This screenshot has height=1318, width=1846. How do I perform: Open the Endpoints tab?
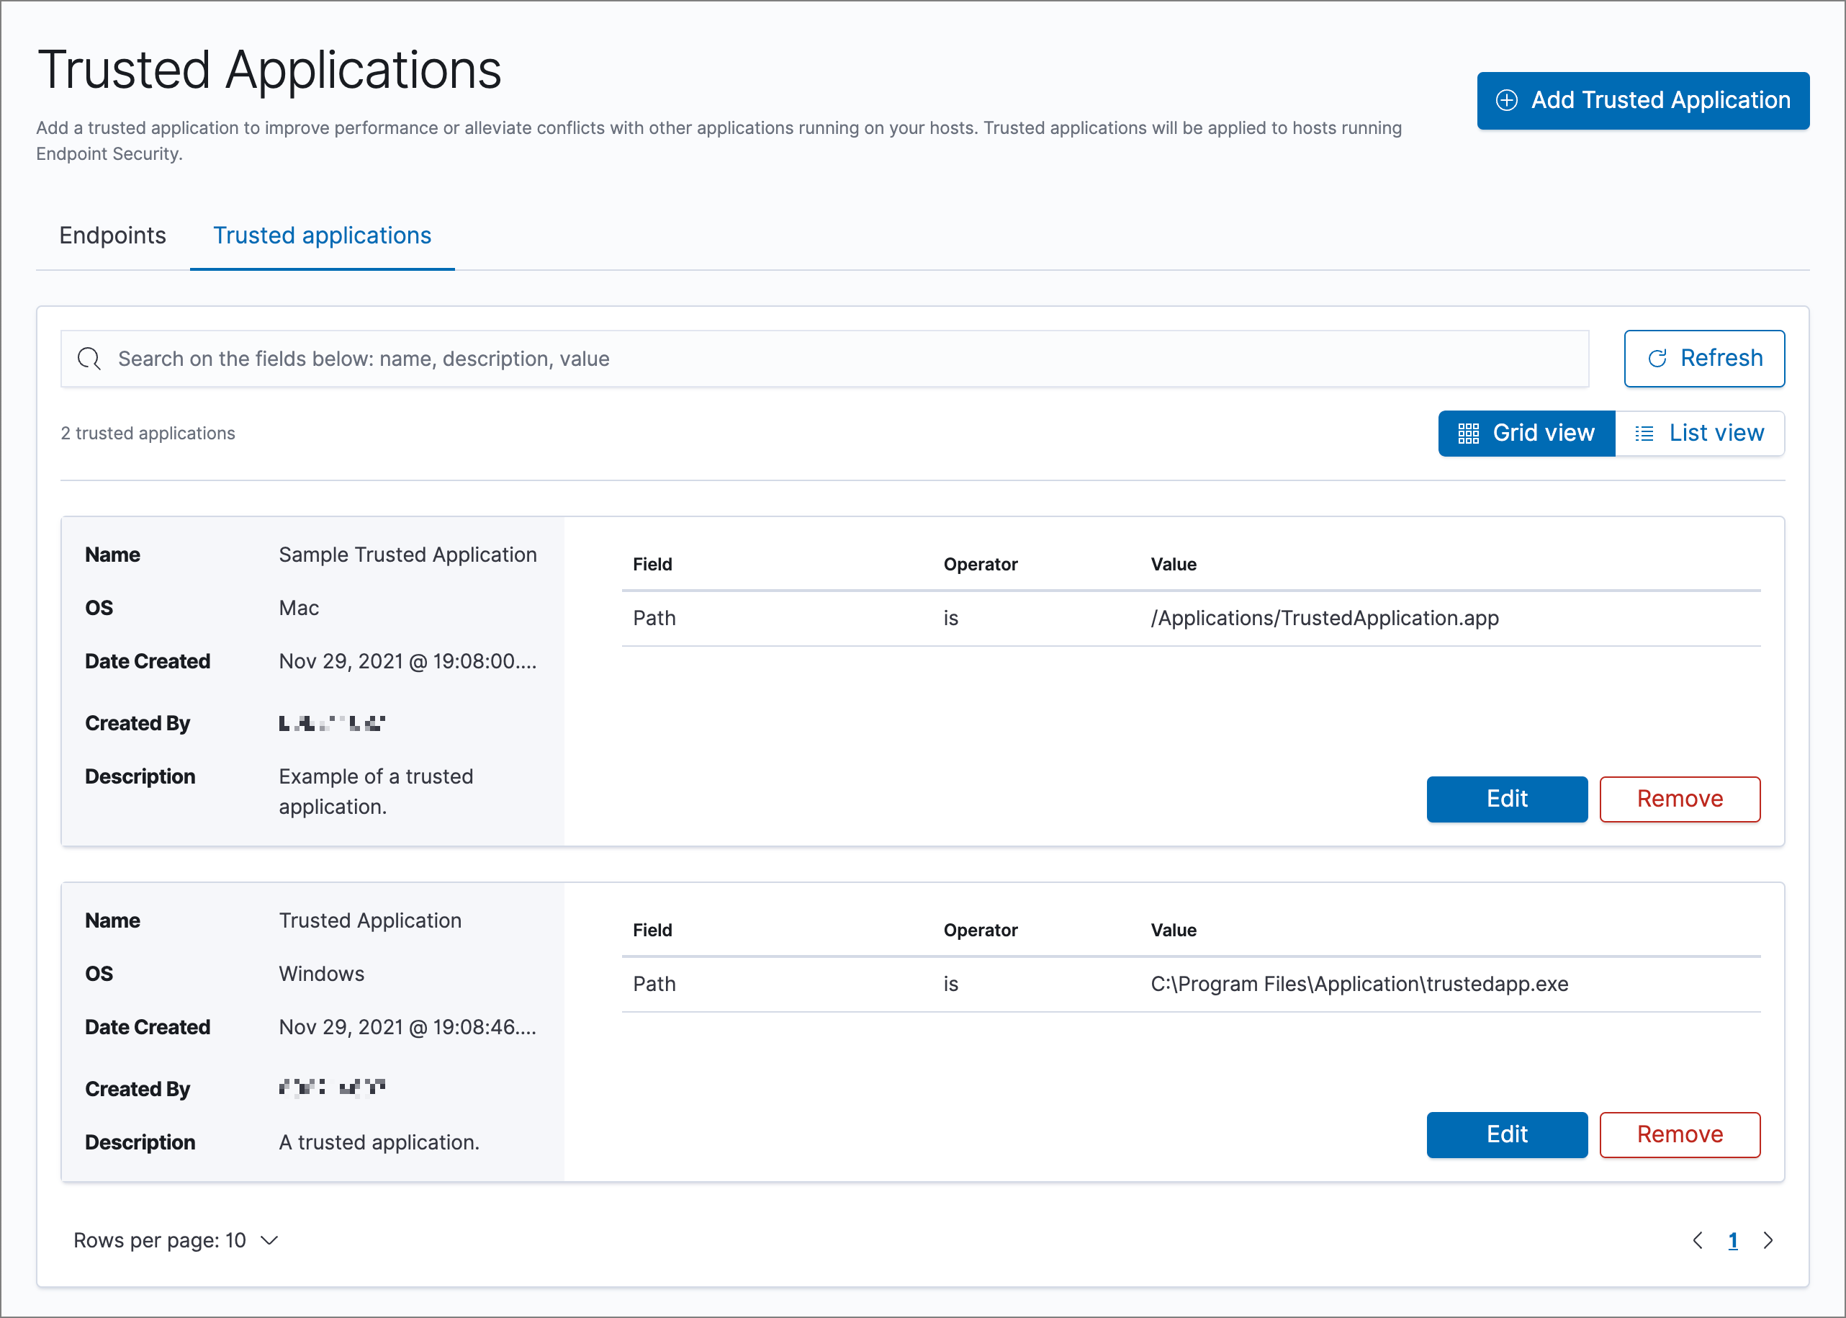[x=113, y=236]
